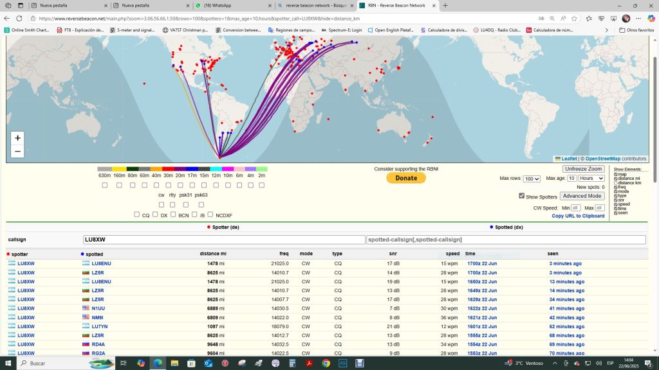Open the Max rows dropdown
Image resolution: width=659 pixels, height=370 pixels.
pyautogui.click(x=532, y=179)
